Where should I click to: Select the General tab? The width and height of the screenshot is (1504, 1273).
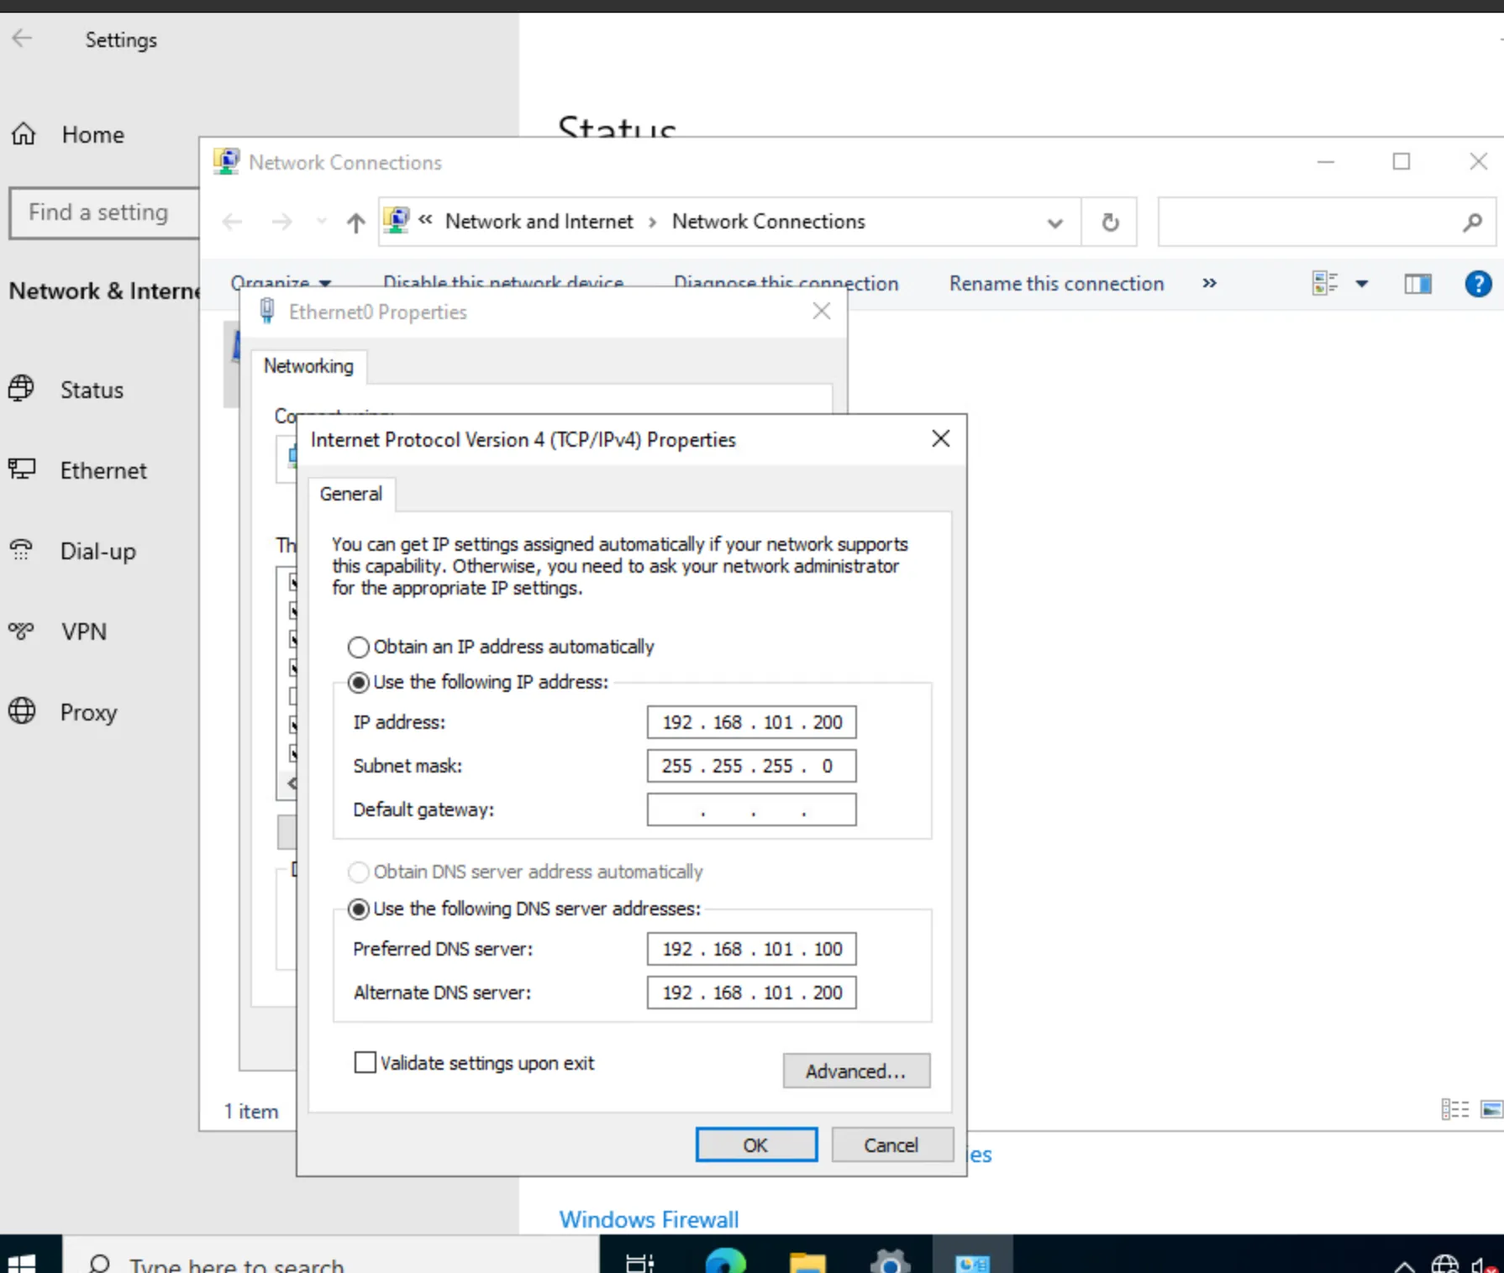pos(350,494)
